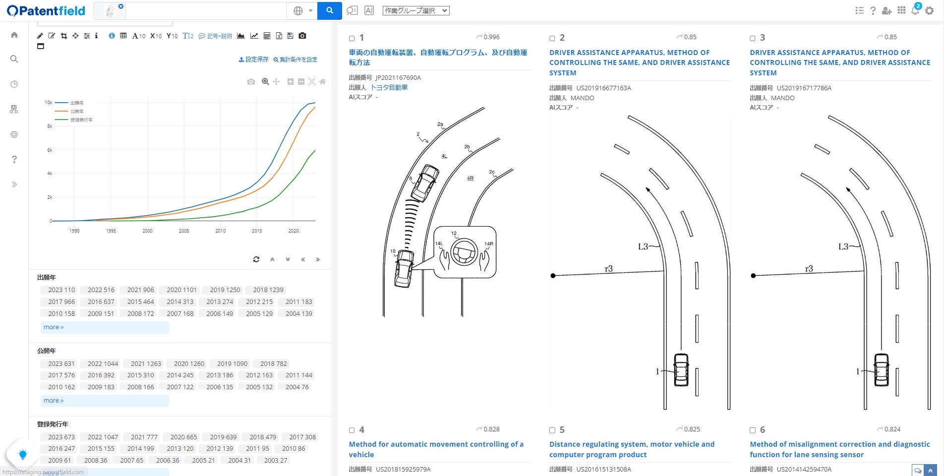Open the home item in left sidebar
Viewport: 944px width, 476px height.
click(14, 35)
